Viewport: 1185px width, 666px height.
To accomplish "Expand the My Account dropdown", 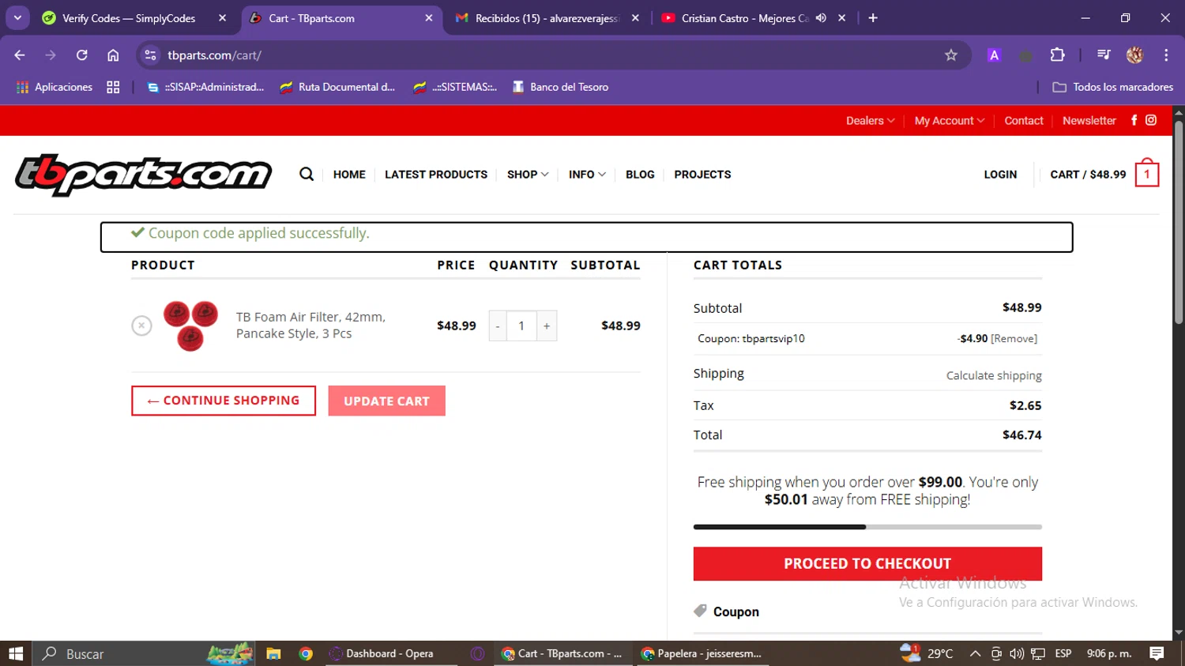I will pyautogui.click(x=950, y=120).
